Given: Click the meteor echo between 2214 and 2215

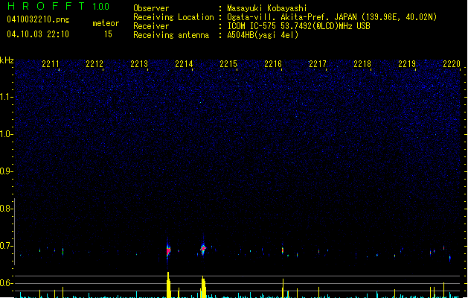Looking at the screenshot, I should 203,249.
